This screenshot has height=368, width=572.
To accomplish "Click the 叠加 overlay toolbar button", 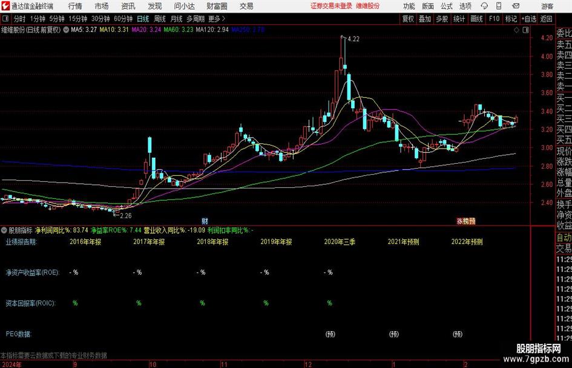I will (x=425, y=19).
